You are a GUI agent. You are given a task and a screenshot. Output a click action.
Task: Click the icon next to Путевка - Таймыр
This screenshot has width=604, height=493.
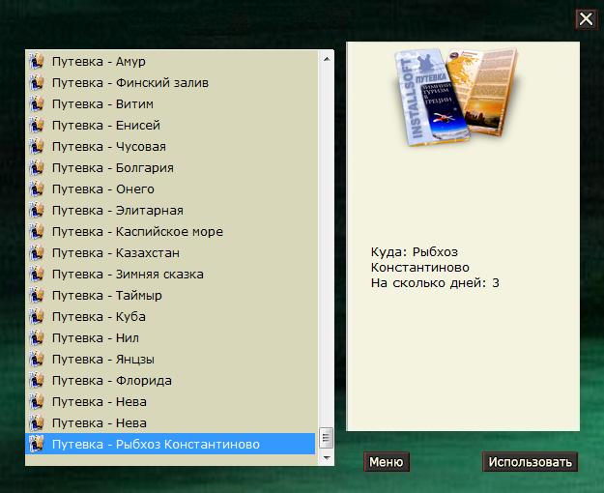[x=37, y=295]
